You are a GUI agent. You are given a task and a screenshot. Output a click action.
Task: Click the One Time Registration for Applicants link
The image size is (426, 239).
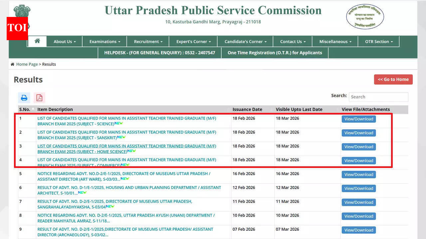pyautogui.click(x=275, y=52)
